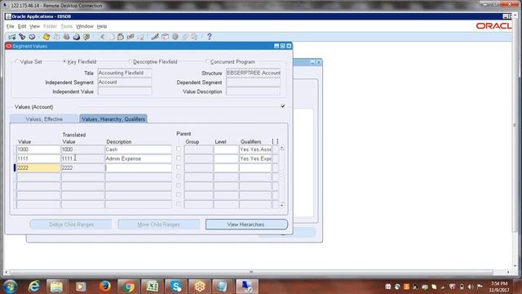Screen dimensions: 522x294
Task: Click the Paste toolbar icon
Action: point(121,37)
